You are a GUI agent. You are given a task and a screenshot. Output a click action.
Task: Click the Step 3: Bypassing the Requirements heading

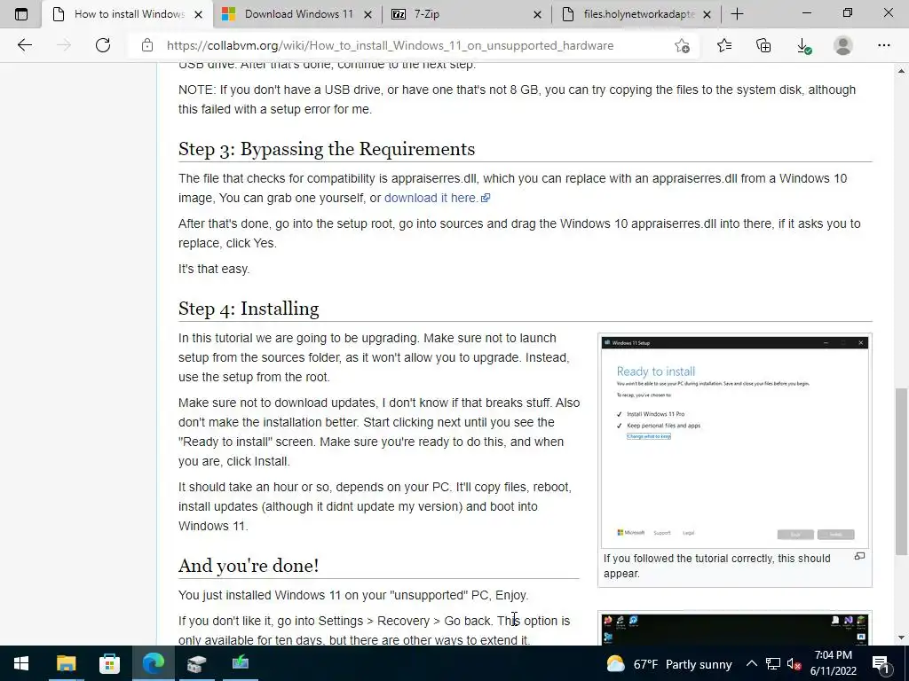click(x=327, y=149)
